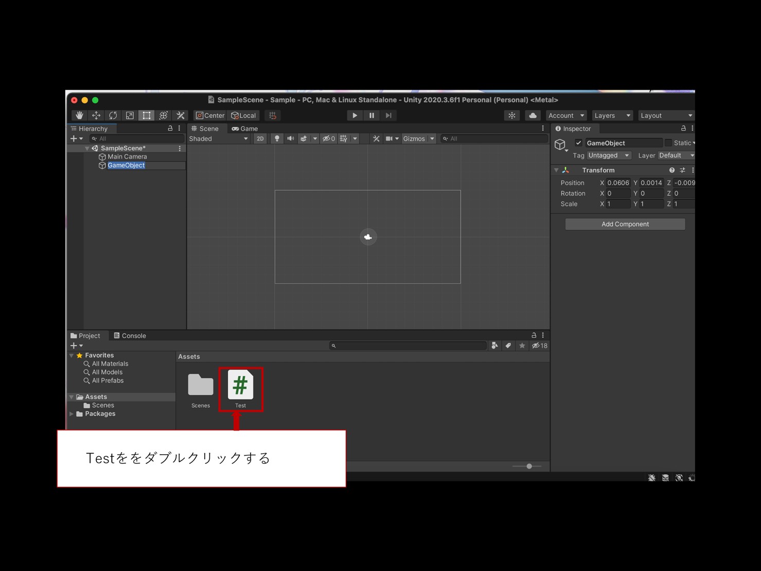Select the Rect tool
The height and width of the screenshot is (571, 761).
[147, 115]
